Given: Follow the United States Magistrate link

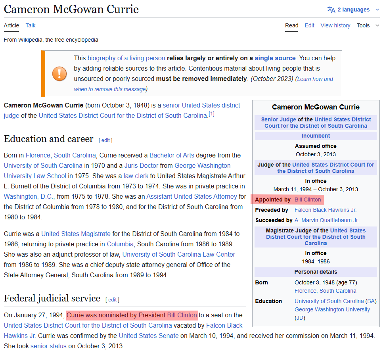Looking at the screenshot, I should coord(76,234).
